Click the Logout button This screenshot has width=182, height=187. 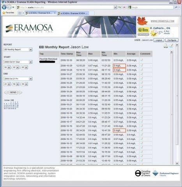pyautogui.click(x=159, y=40)
